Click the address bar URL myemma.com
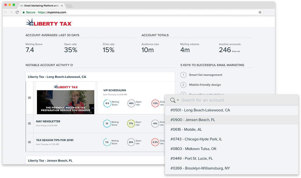Screen dimensions: 301x178 pos(52,12)
